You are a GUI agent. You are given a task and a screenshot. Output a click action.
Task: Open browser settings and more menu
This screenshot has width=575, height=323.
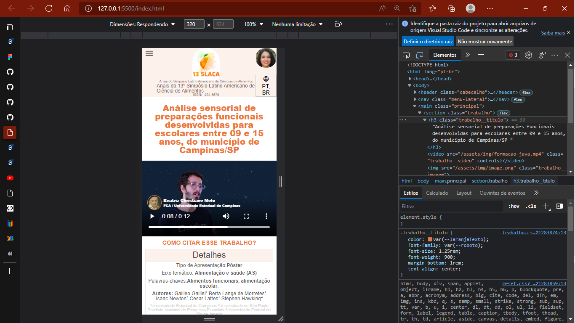(x=490, y=8)
